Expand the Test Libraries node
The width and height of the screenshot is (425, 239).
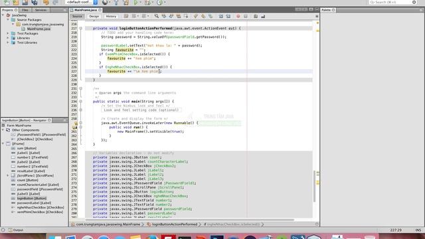click(x=8, y=42)
